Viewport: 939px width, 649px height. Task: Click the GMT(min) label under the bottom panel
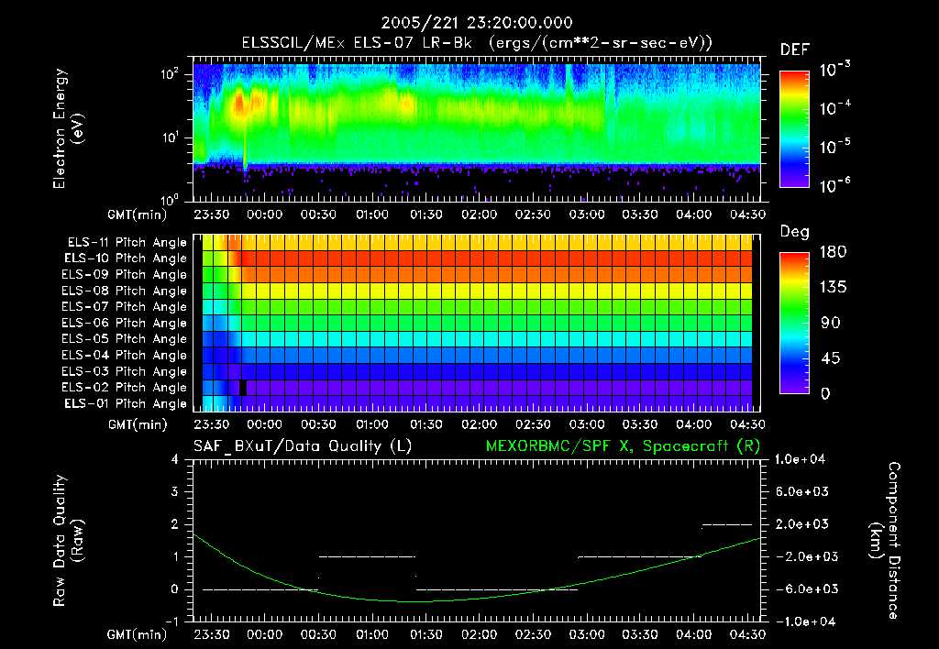138,634
